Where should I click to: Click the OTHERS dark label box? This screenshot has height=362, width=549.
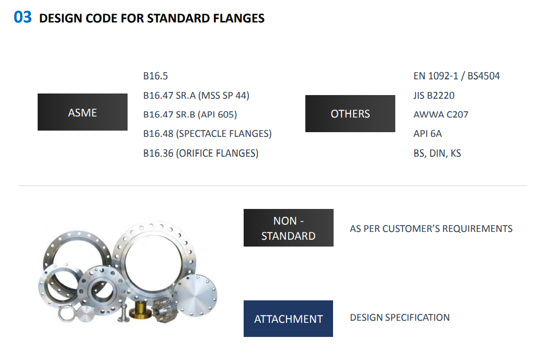[x=350, y=114]
